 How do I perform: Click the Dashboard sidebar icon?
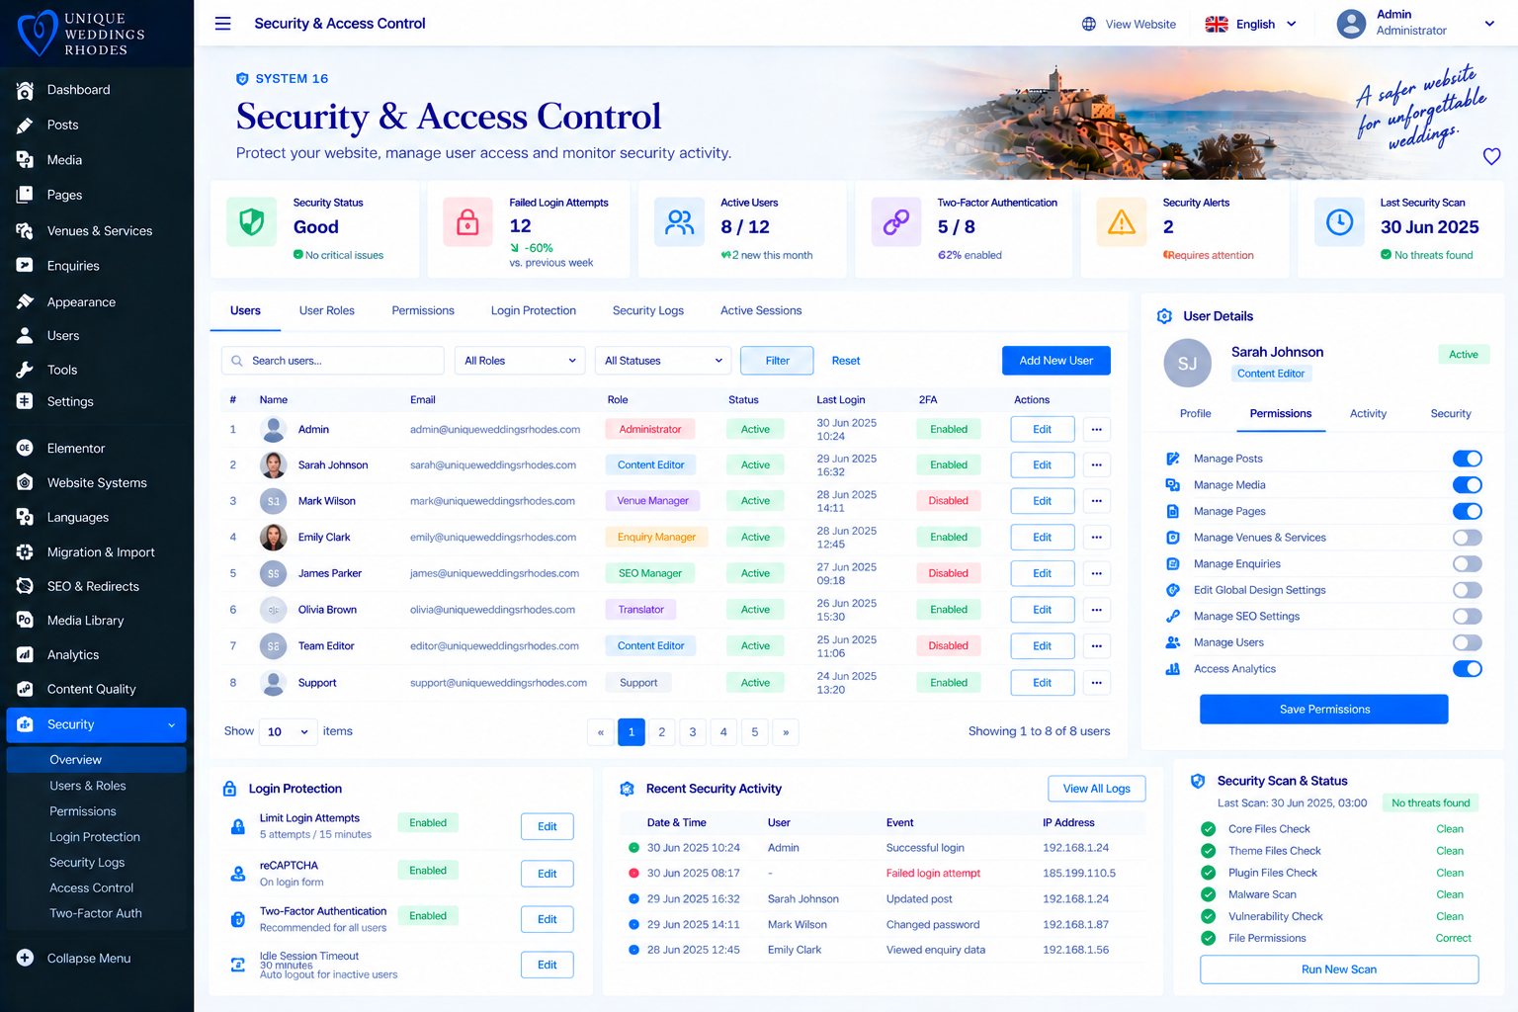click(x=25, y=90)
